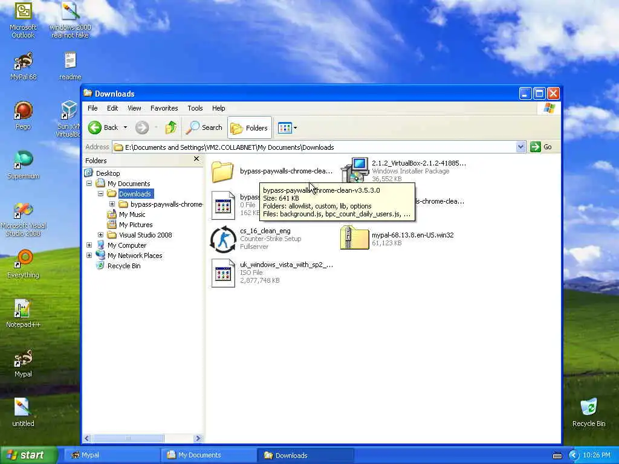The image size is (619, 464).
Task: Open the Help menu
Action: coord(218,108)
